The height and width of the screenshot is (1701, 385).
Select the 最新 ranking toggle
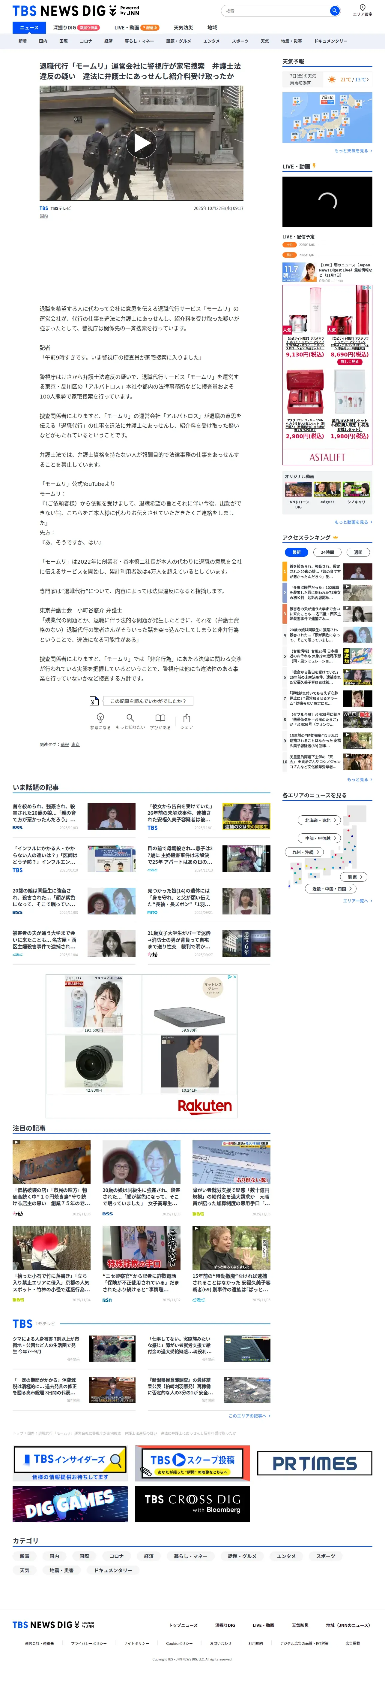pyautogui.click(x=297, y=552)
